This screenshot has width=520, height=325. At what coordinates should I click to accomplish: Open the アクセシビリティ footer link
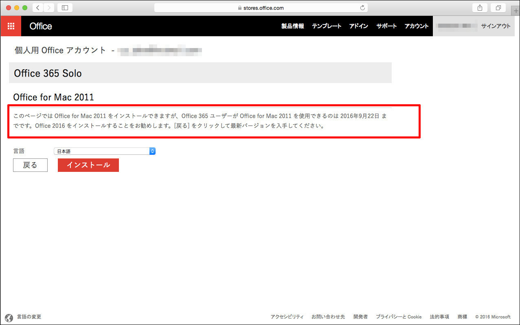[x=287, y=317]
